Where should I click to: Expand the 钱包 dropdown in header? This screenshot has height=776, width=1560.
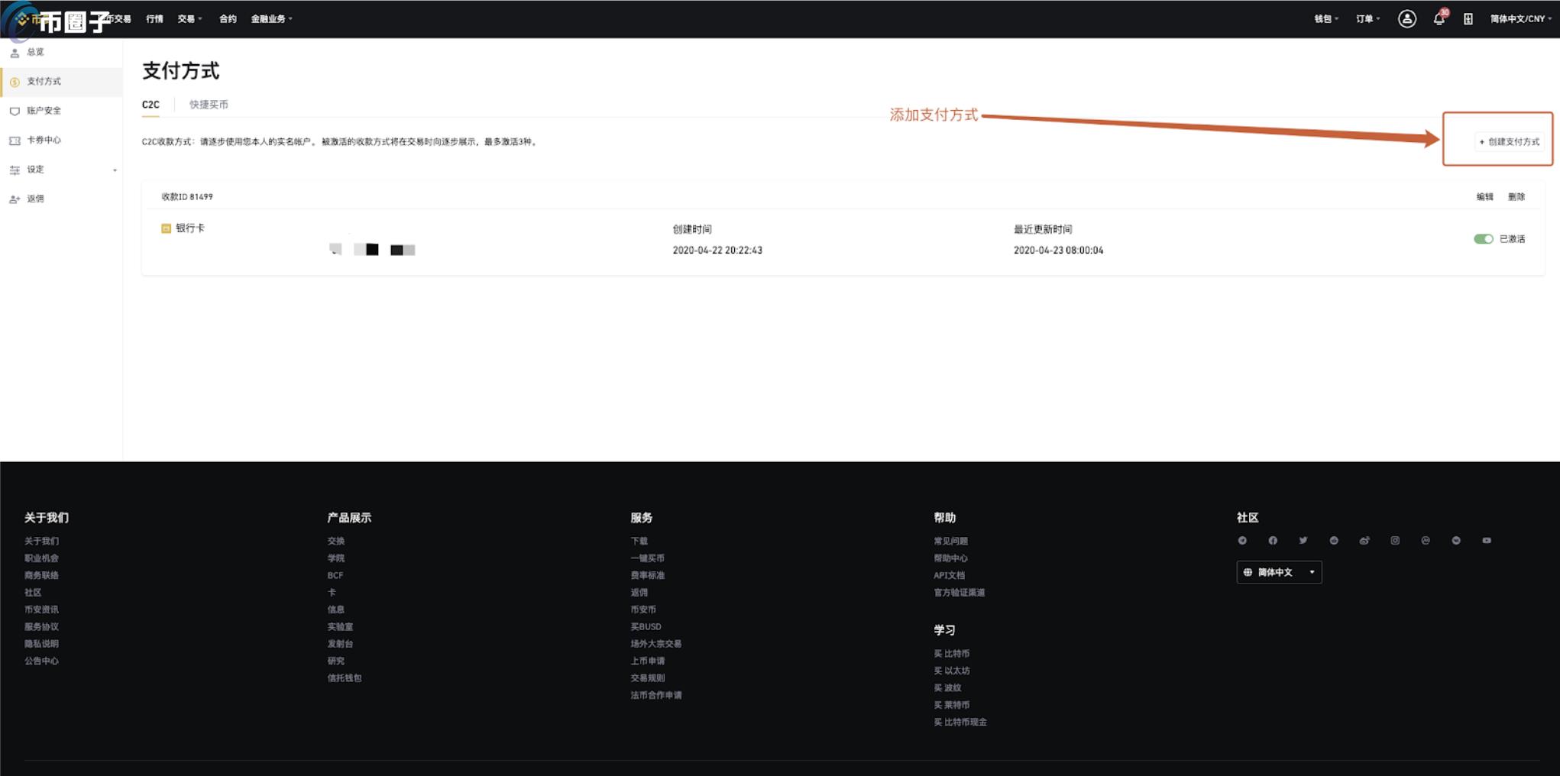1326,19
